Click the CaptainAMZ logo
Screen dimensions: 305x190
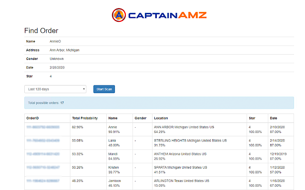tap(159, 15)
